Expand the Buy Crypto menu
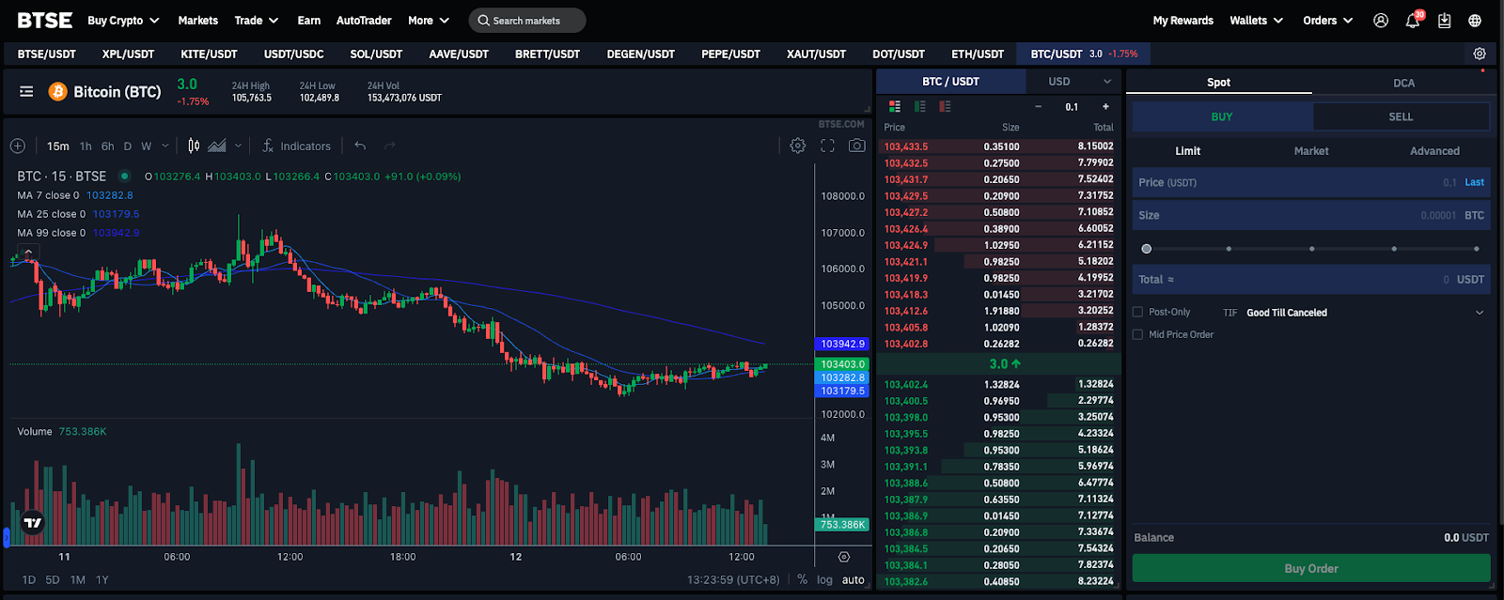 click(123, 21)
